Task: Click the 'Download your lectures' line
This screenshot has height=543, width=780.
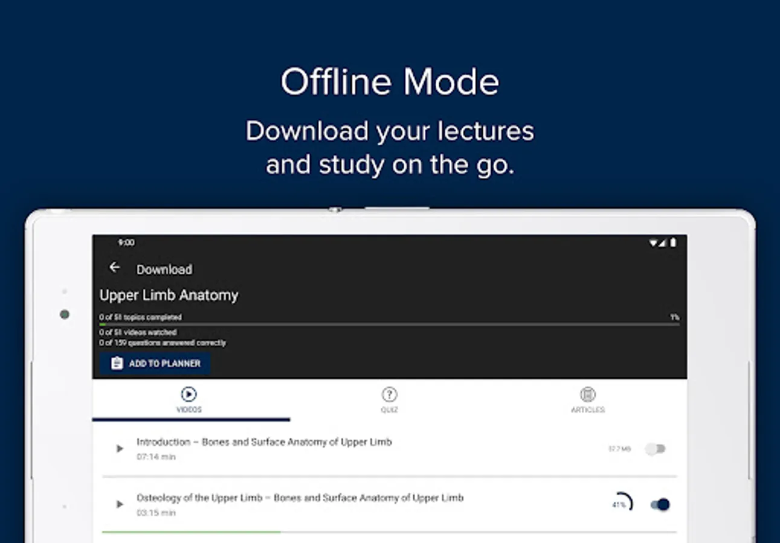Action: 390,131
